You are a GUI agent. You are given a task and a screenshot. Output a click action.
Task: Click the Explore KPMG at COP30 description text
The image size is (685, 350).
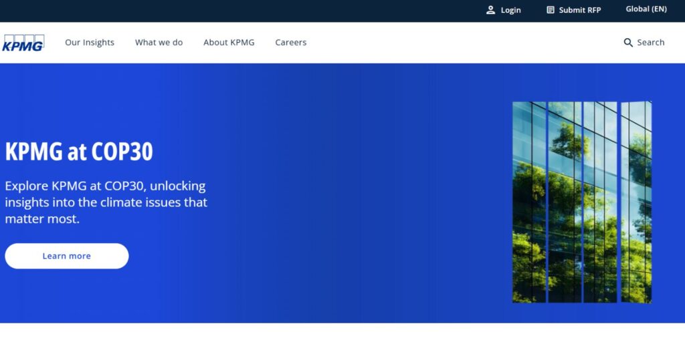click(106, 202)
